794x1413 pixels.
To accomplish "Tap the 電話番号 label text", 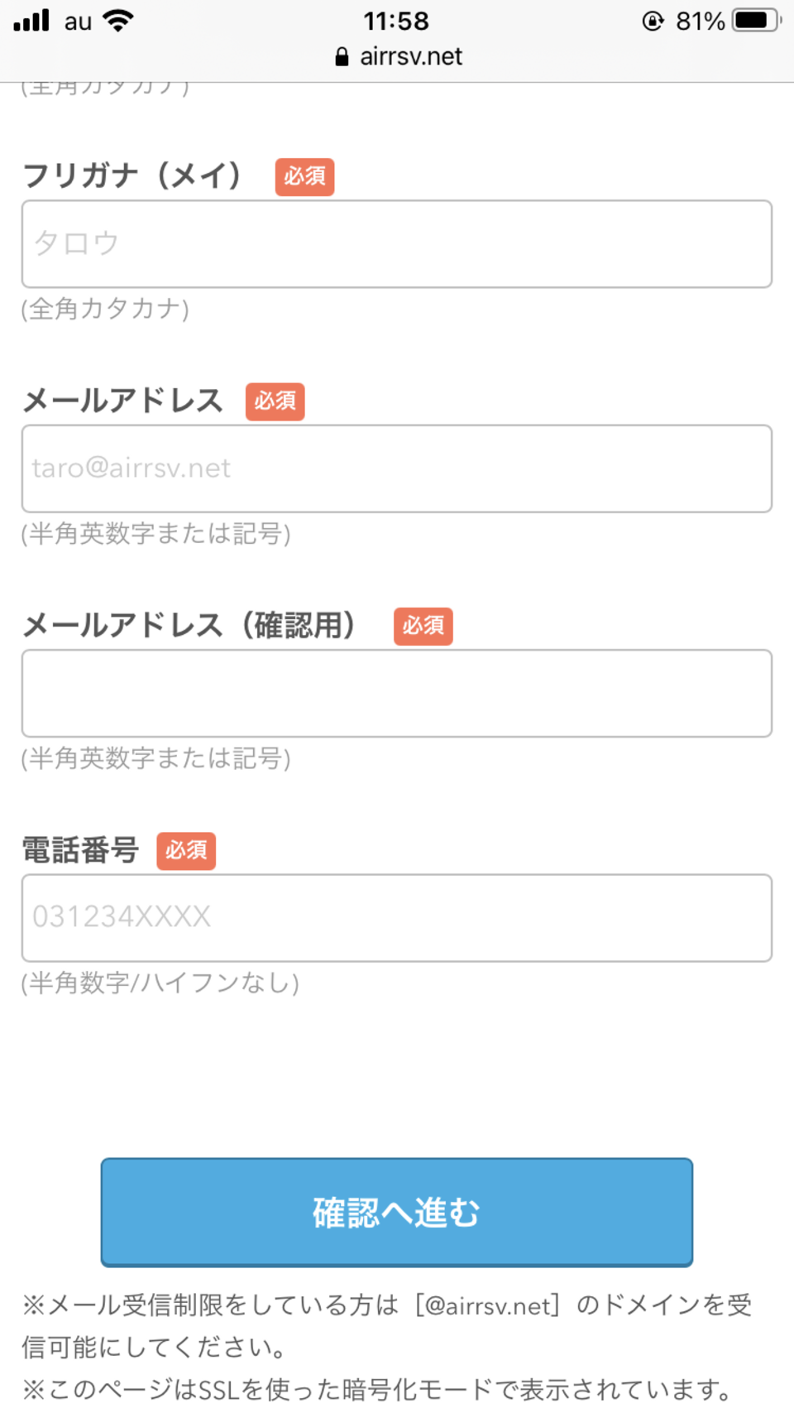I will point(80,850).
